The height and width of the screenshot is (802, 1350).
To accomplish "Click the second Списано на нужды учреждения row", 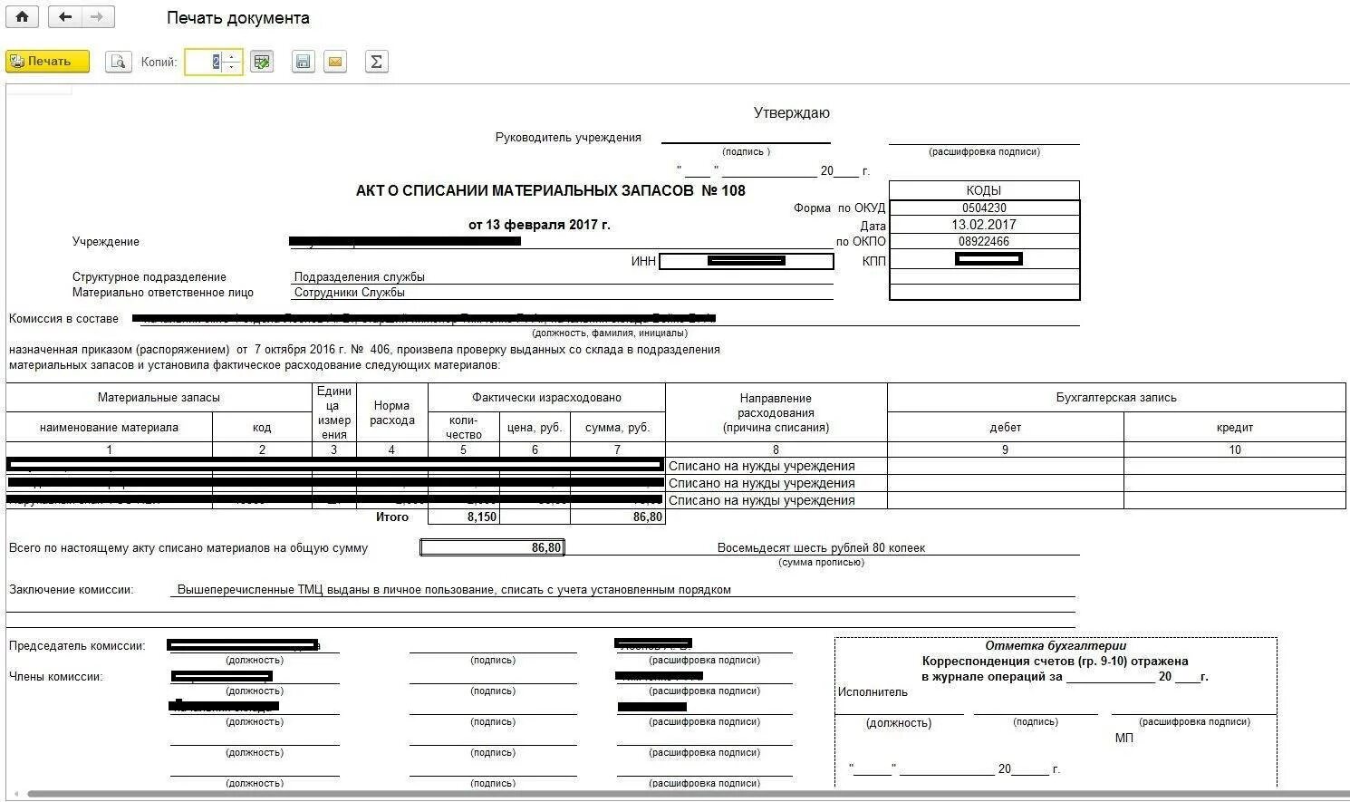I will tap(762, 483).
